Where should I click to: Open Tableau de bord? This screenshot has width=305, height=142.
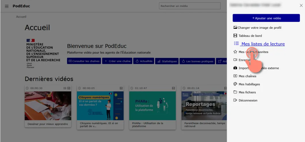248,36
